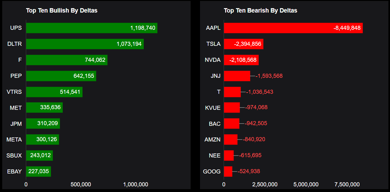This screenshot has width=390, height=192.
Task: Click the VTRS green bar
Action: pos(54,92)
